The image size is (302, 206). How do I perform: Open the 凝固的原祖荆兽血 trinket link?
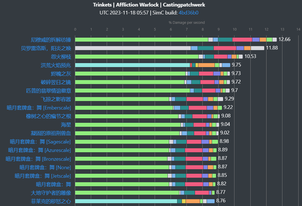[x=51, y=133]
